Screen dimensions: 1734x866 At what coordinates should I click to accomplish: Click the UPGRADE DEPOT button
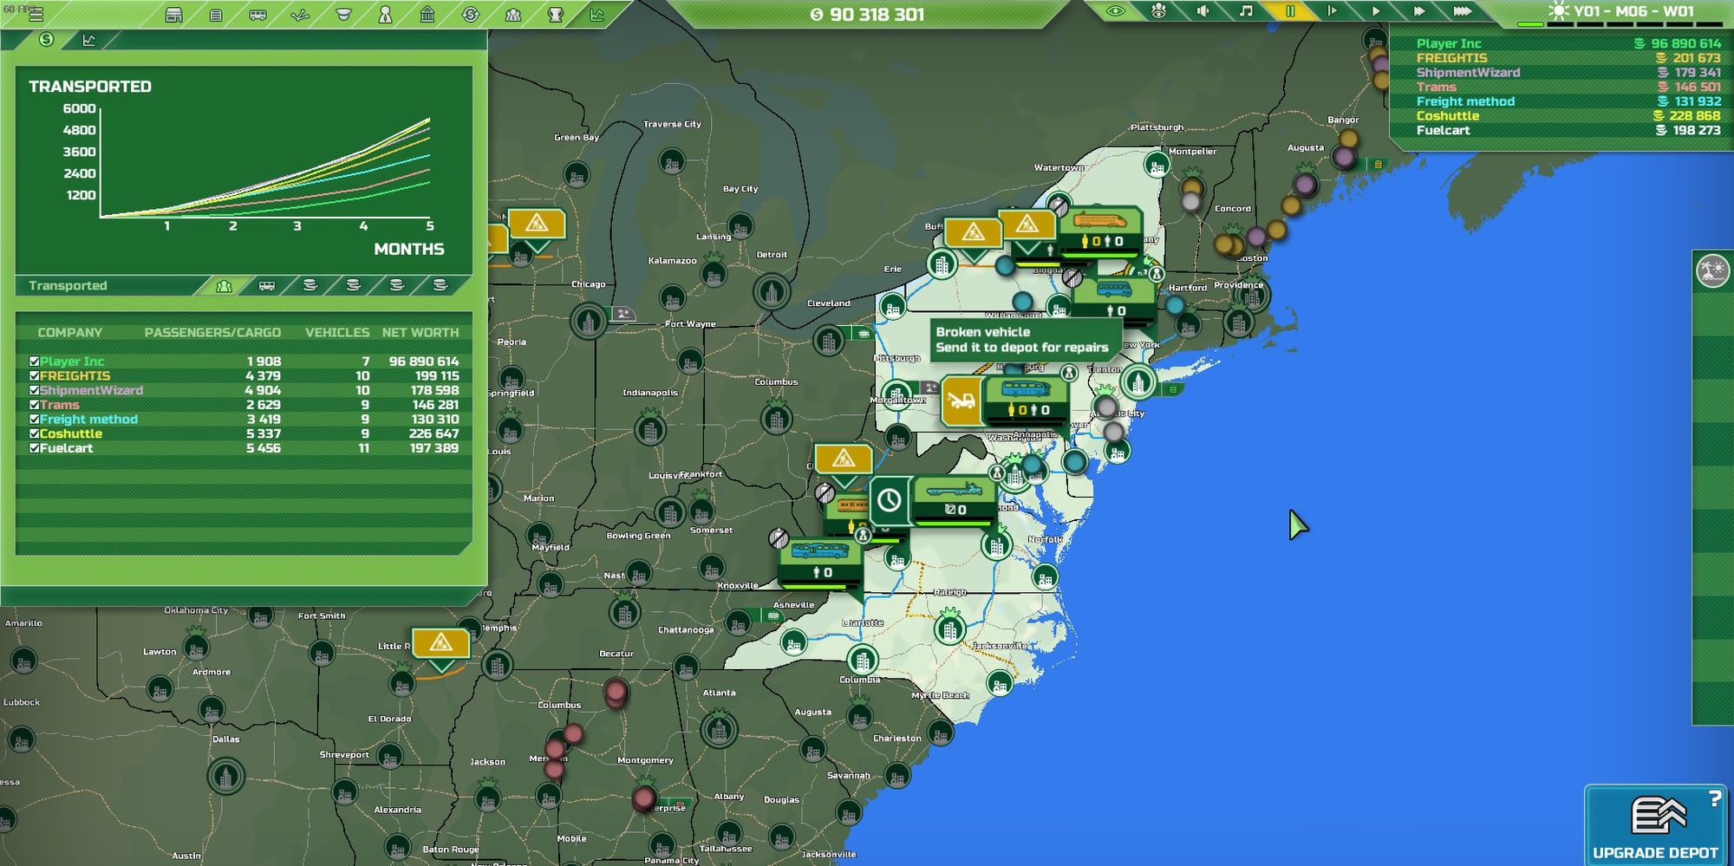[x=1655, y=825]
